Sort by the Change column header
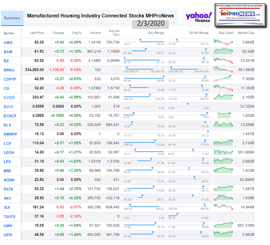Viewport: 270px width, 245px height. click(x=58, y=33)
